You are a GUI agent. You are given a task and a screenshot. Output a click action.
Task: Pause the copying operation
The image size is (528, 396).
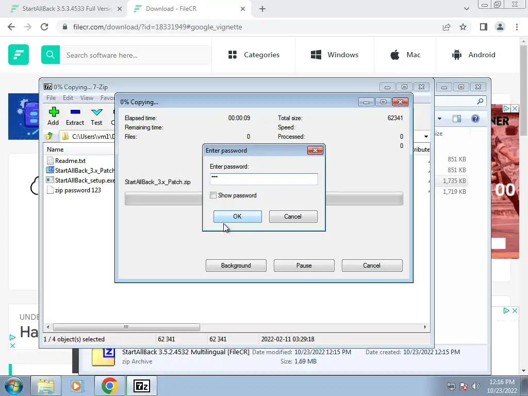304,266
